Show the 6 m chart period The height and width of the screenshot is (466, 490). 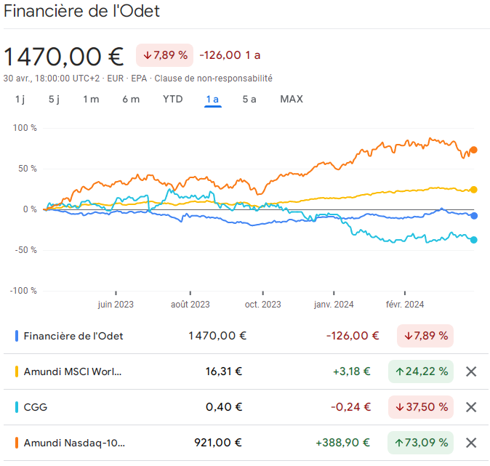coord(131,99)
